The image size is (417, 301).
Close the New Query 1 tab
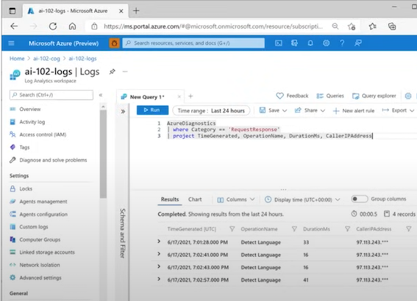point(179,97)
